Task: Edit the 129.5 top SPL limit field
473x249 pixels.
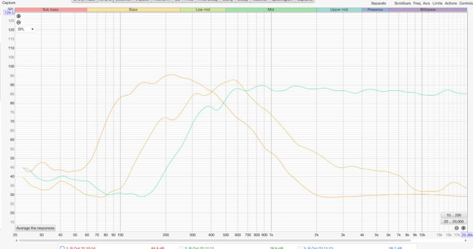Action: coord(9,13)
